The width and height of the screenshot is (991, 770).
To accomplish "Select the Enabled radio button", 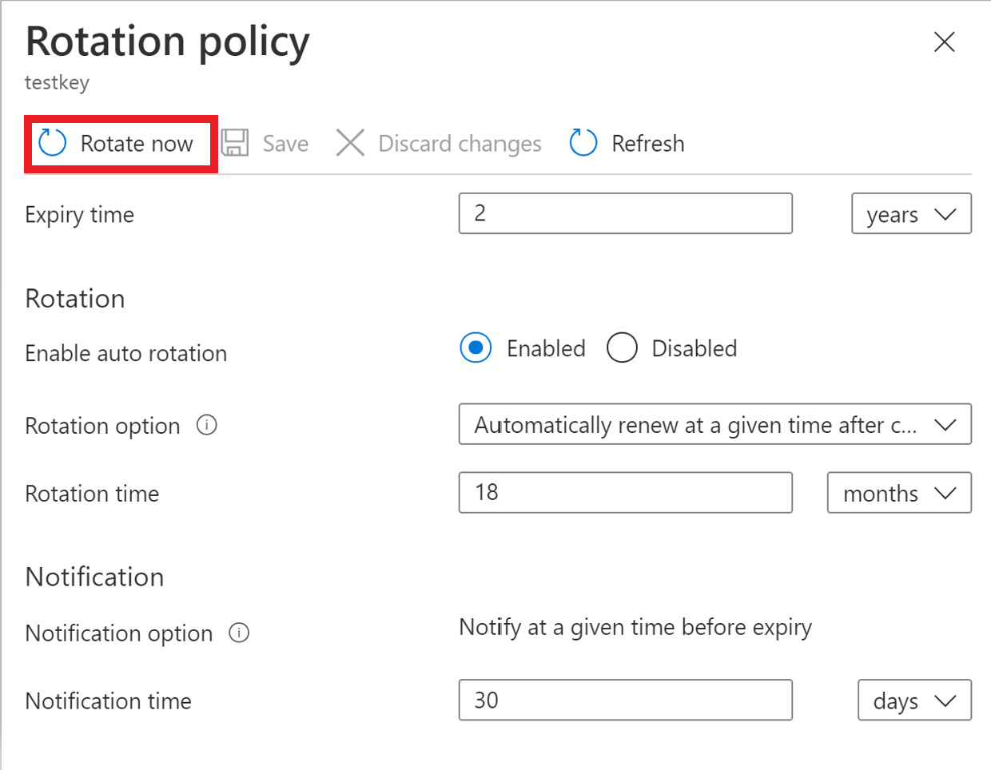I will click(476, 347).
